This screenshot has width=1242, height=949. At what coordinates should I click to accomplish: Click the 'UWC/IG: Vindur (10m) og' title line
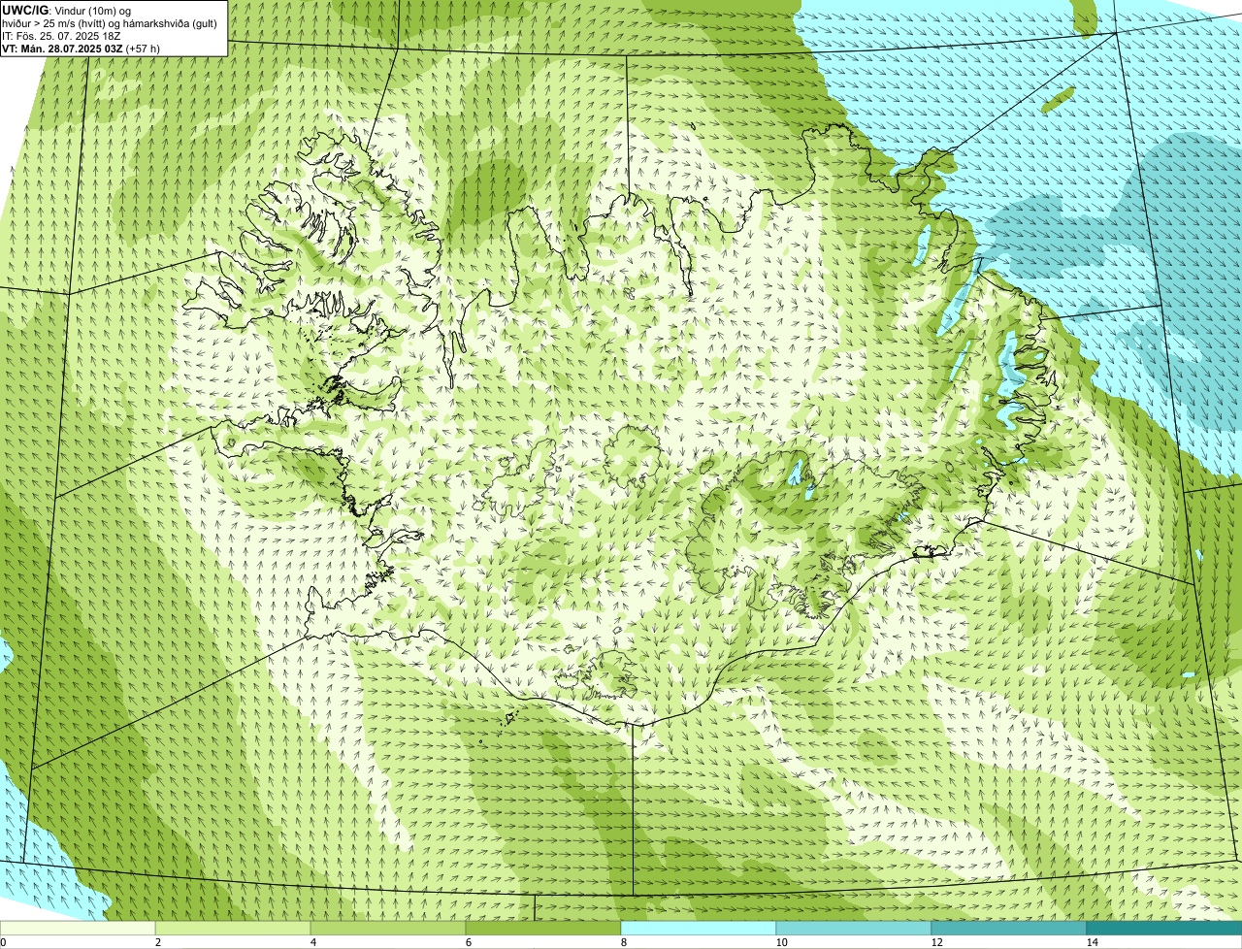(66, 10)
